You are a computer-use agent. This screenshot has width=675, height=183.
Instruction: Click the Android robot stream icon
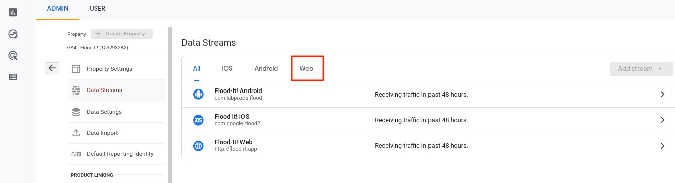198,94
